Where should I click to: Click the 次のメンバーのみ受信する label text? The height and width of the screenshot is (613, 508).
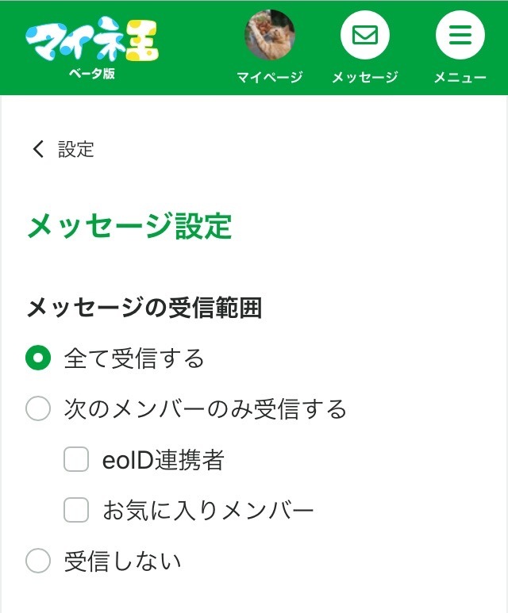tap(206, 409)
